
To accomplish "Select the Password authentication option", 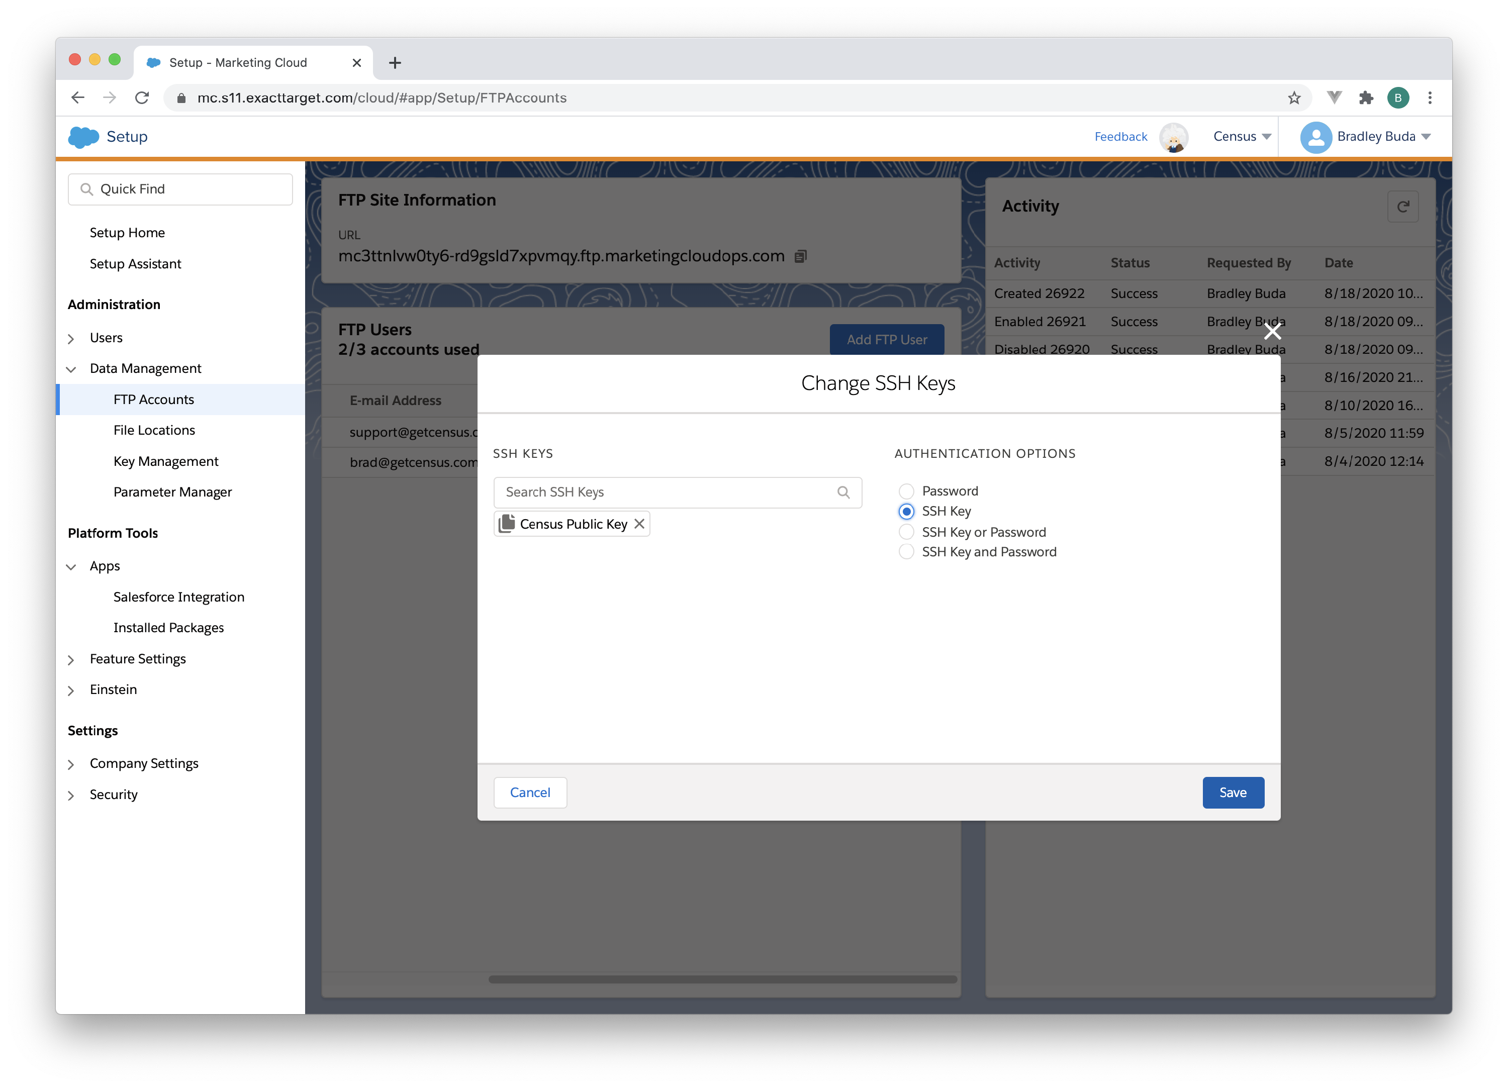I will click(906, 491).
